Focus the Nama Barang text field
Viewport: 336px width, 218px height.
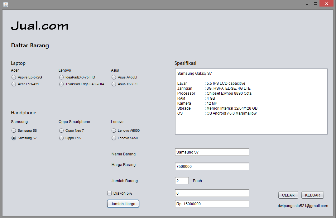coord(212,152)
